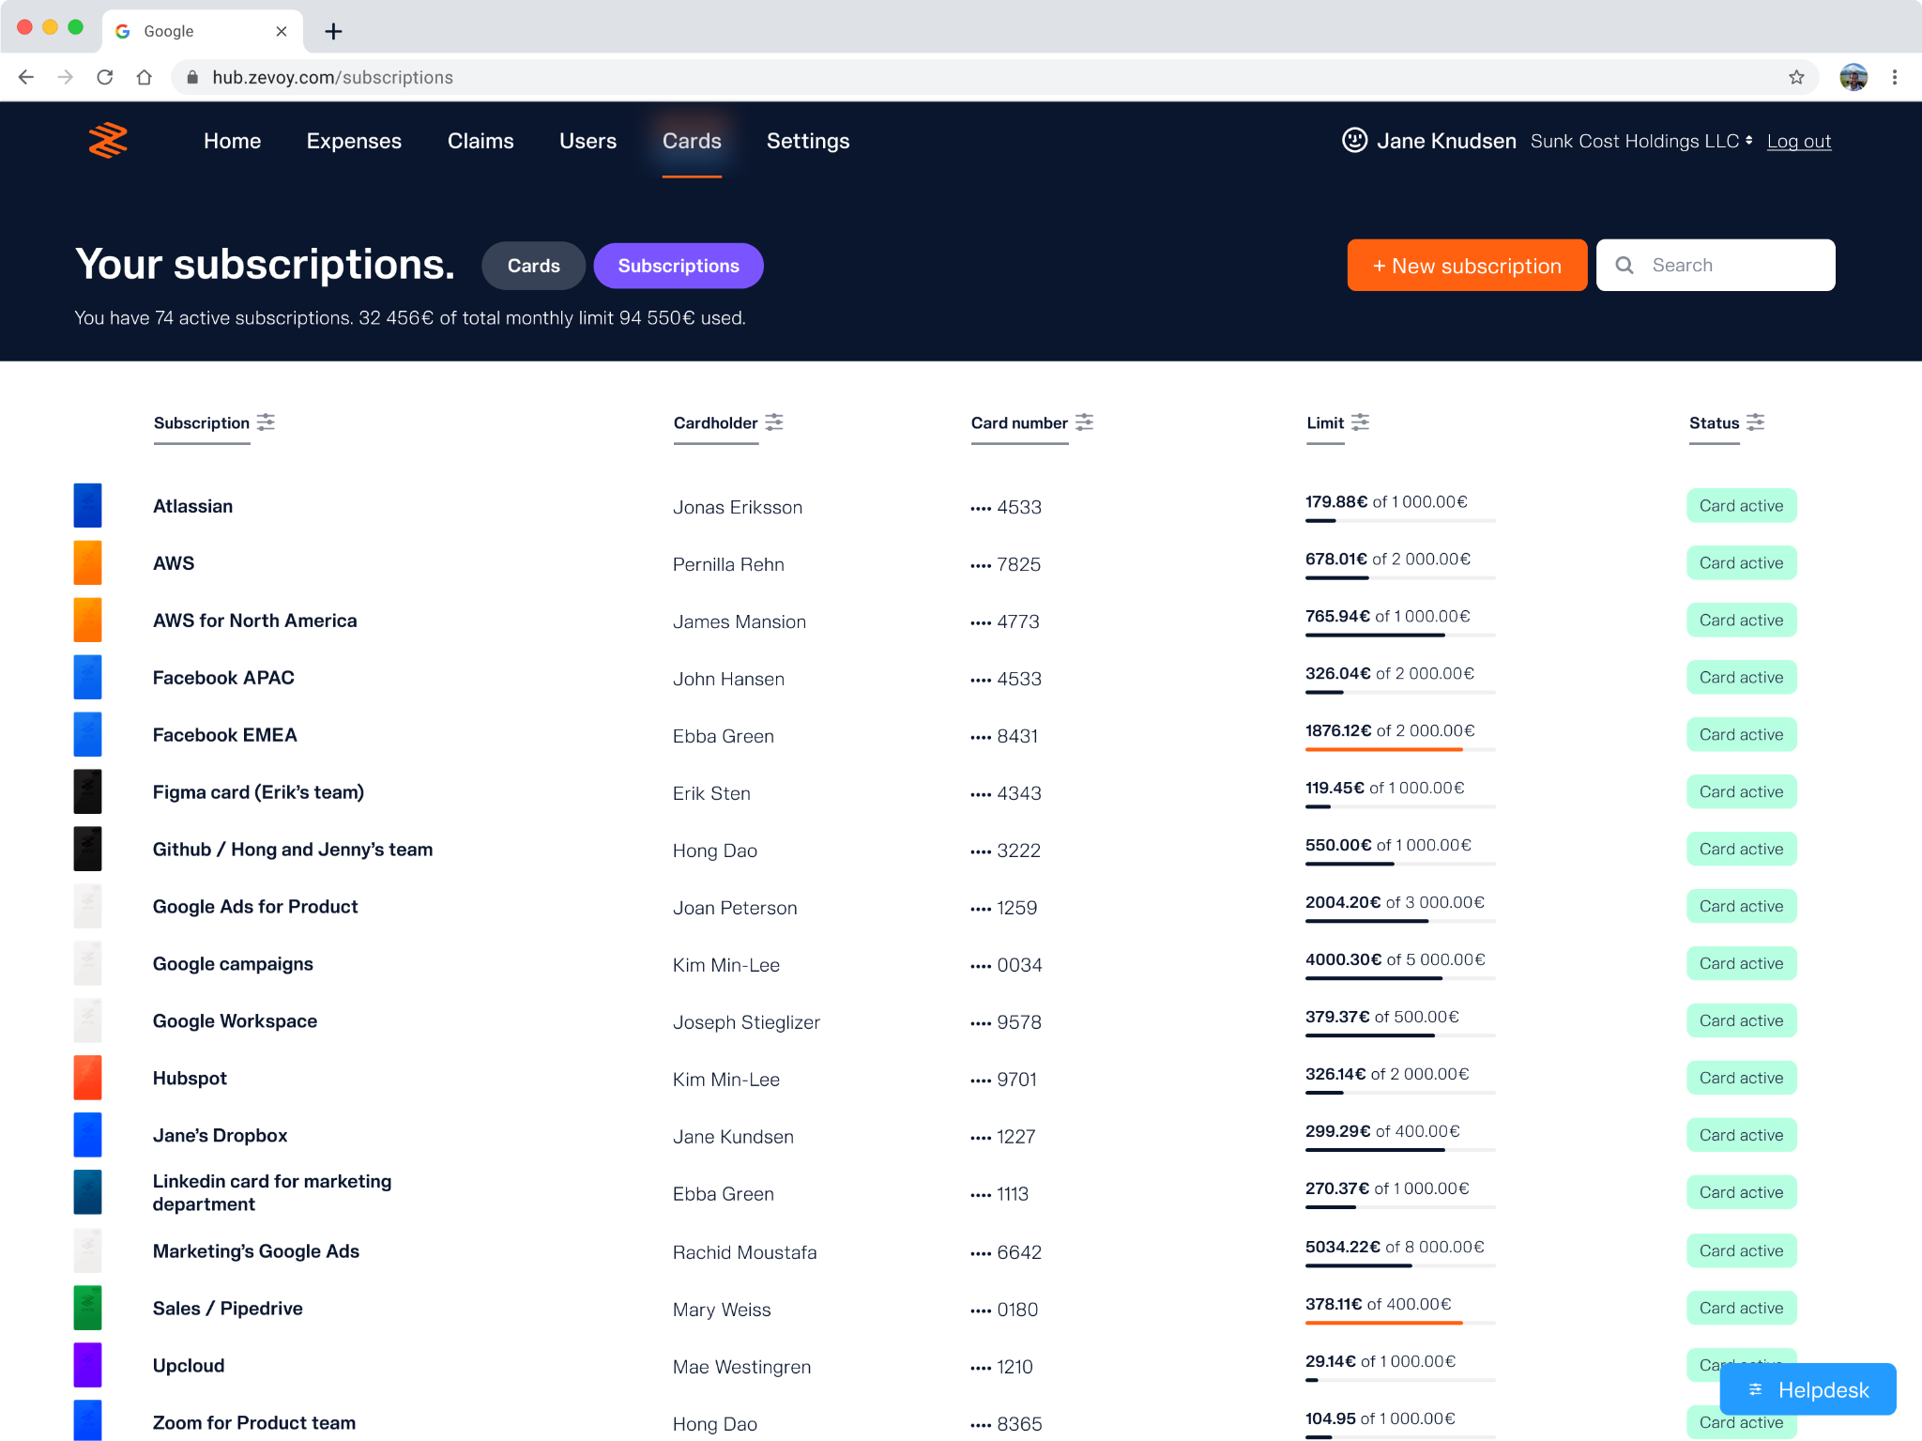Viewport: 1922px width, 1441px height.
Task: Open a new browser tab with the plus
Action: pyautogui.click(x=333, y=32)
